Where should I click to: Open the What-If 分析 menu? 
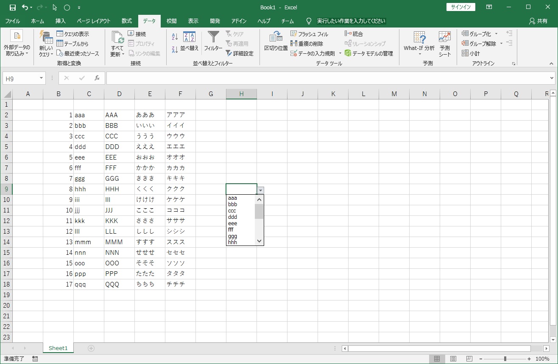coord(419,44)
